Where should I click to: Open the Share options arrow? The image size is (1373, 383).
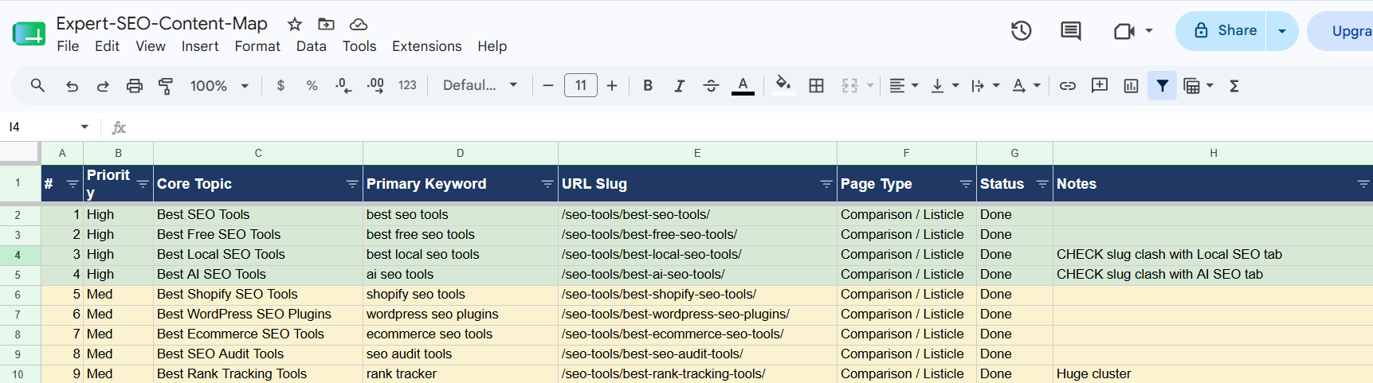coord(1282,31)
